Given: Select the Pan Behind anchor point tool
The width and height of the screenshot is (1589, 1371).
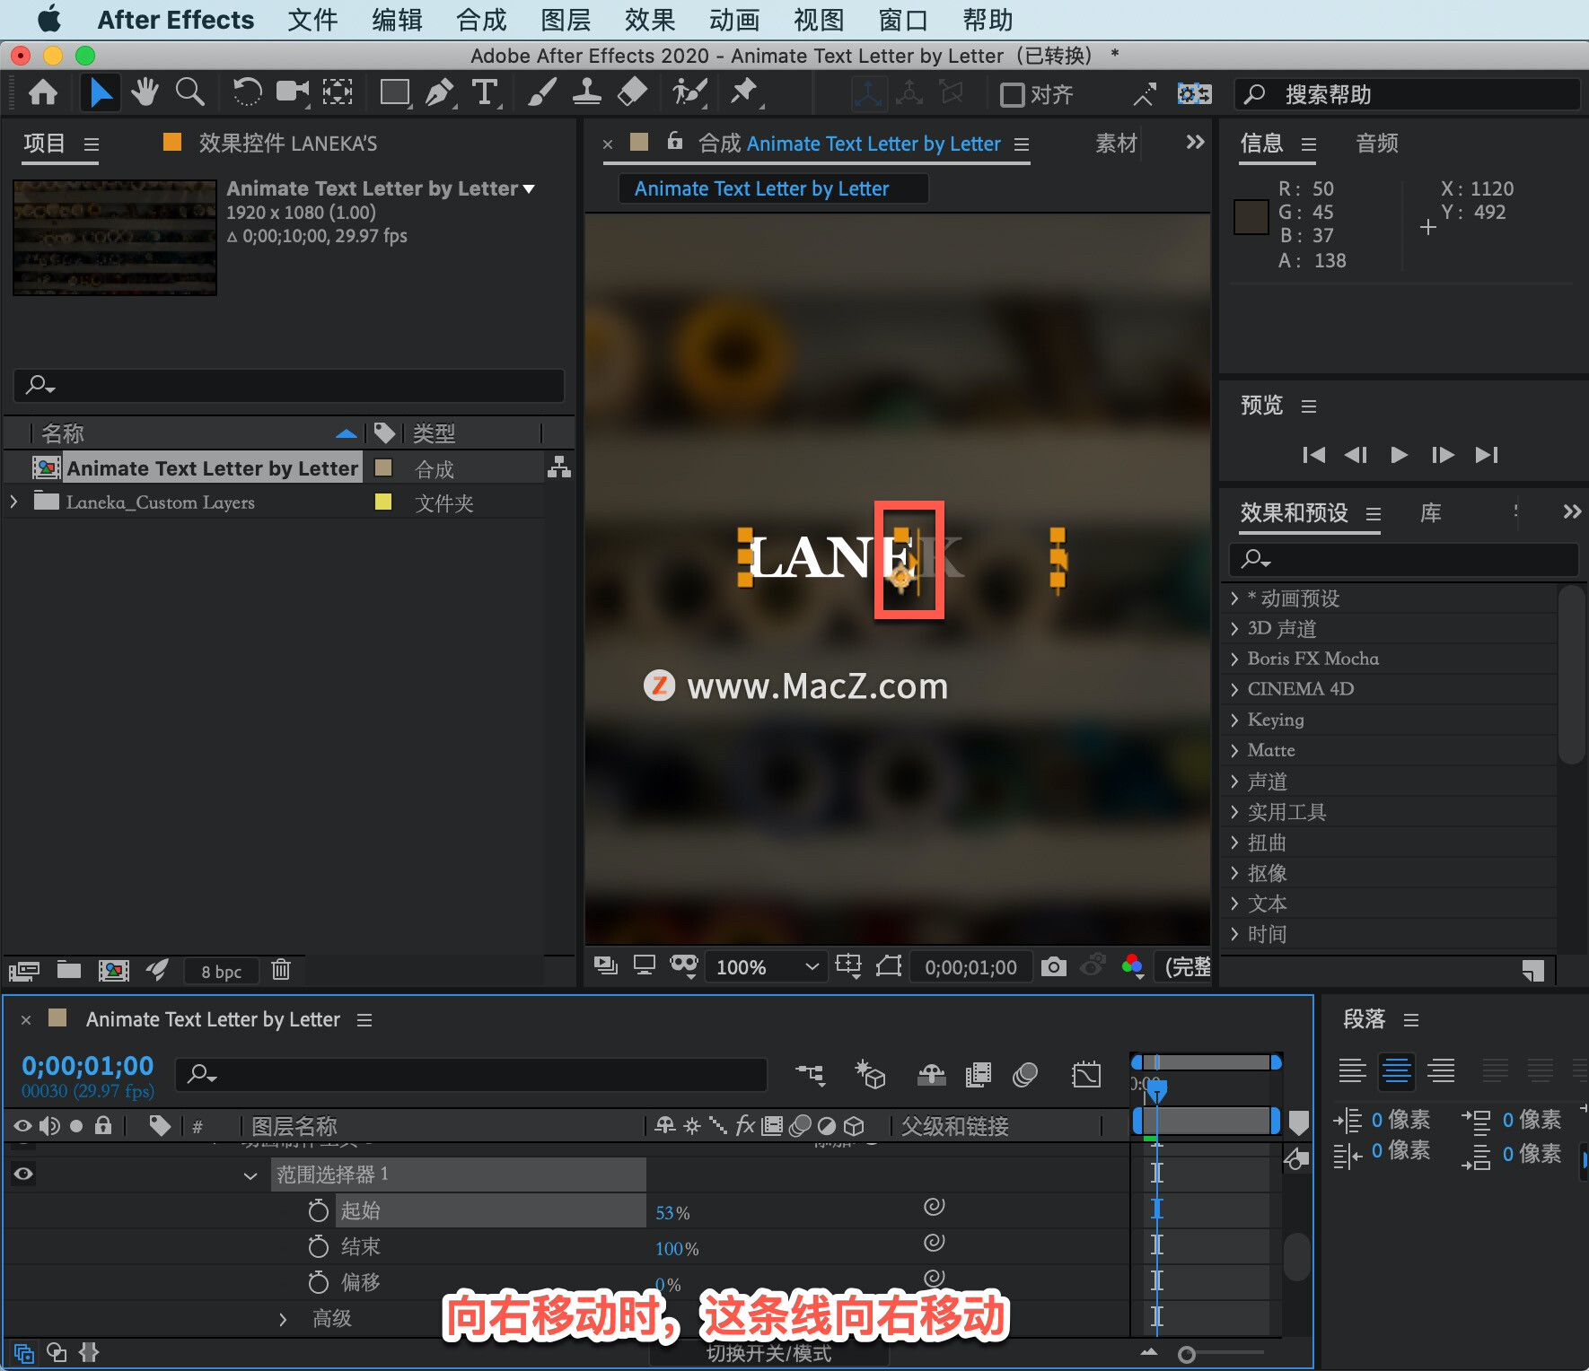Looking at the screenshot, I should click(338, 92).
